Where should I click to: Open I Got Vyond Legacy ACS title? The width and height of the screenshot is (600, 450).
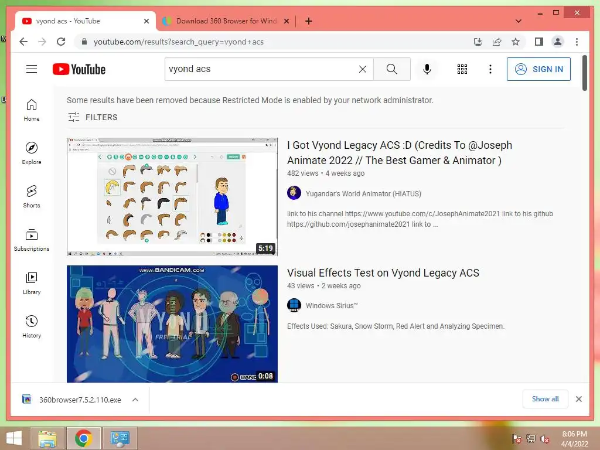[x=400, y=153]
